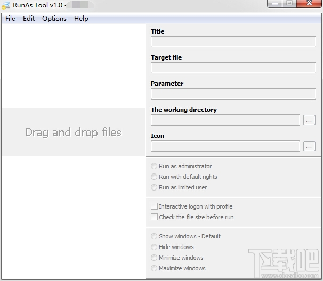Screen dimensions: 323x281
Task: Click the Target file input field
Action: [x=233, y=68]
